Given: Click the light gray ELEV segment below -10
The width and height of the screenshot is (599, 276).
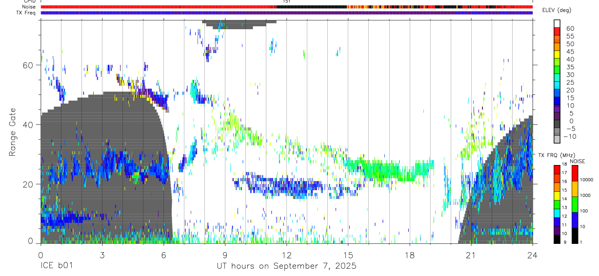Looking at the screenshot, I should (557, 139).
